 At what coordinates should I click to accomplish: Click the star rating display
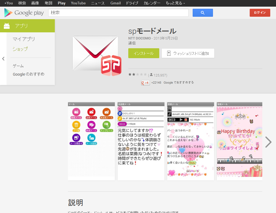tap(138, 75)
